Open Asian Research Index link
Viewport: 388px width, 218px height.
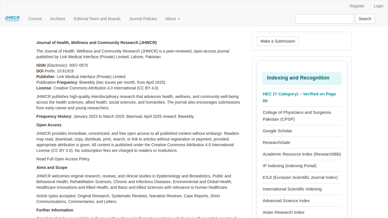(283, 212)
